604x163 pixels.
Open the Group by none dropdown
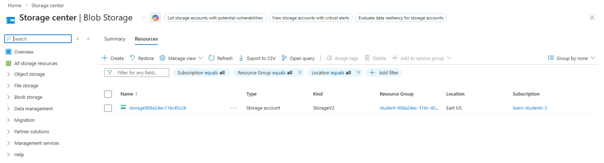click(x=571, y=58)
